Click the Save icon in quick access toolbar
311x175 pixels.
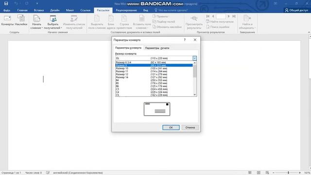6,3
